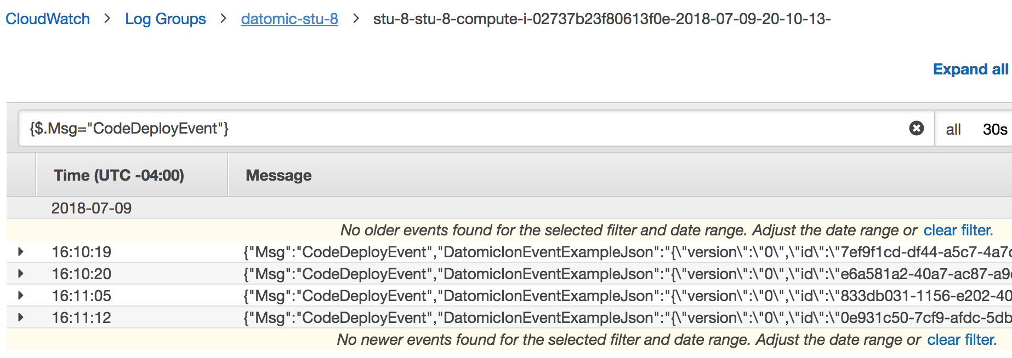Select the log message with id e6a581a2
The height and width of the screenshot is (358, 1012).
click(625, 274)
